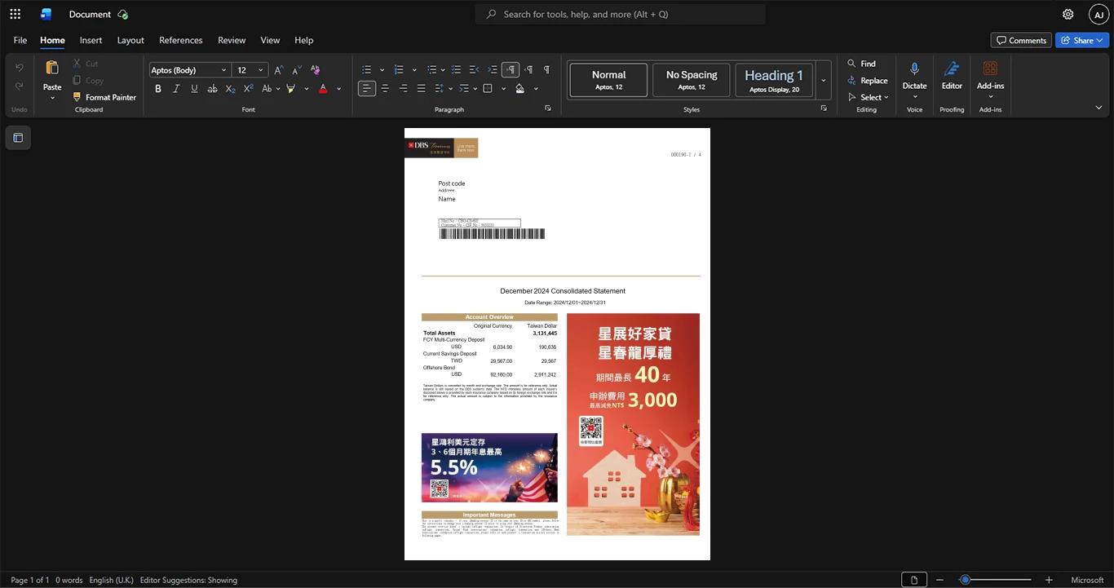Click the Find magnifier in Editing

pyautogui.click(x=861, y=64)
